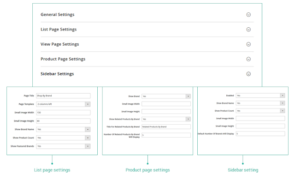
Task: Click the Product Page Settings section title
Action: [x=63, y=59]
